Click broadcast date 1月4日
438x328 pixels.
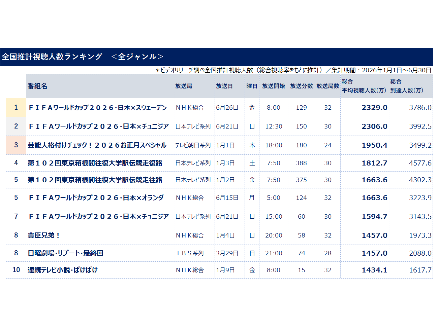(225, 235)
